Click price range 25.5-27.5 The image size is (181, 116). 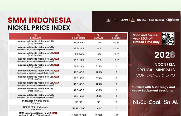click(x=79, y=60)
